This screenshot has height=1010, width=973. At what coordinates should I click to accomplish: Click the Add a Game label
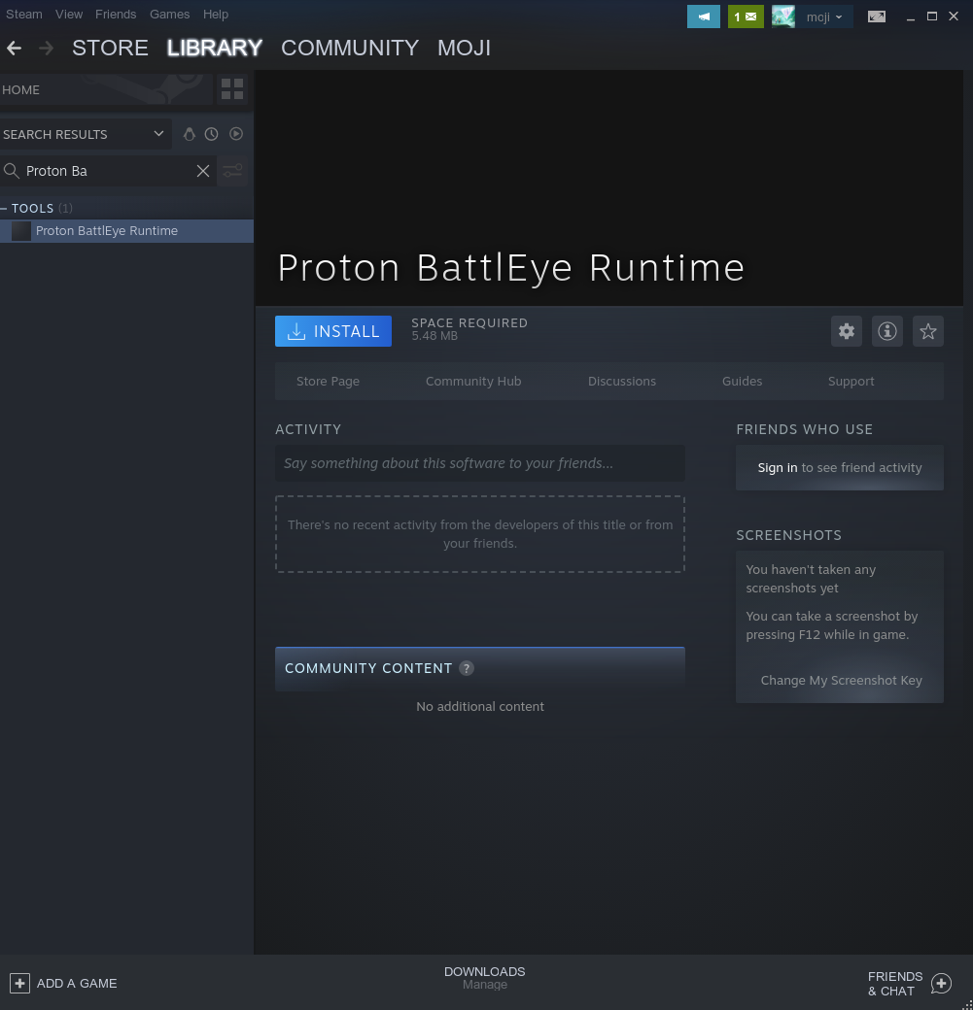pos(77,984)
